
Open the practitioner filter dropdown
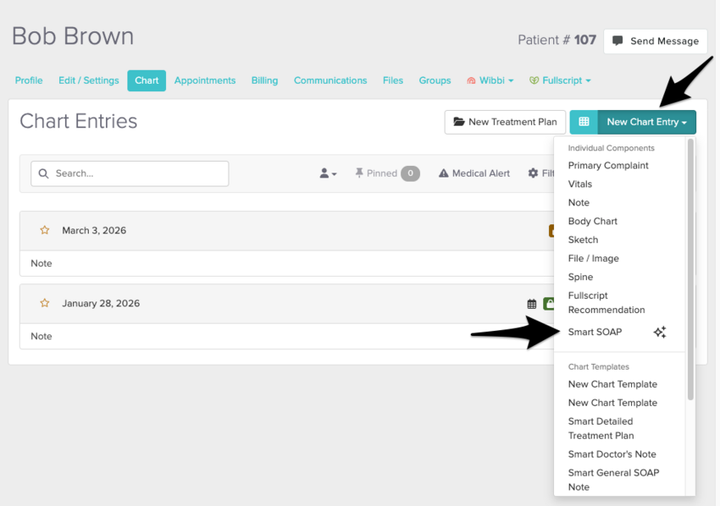tap(328, 173)
